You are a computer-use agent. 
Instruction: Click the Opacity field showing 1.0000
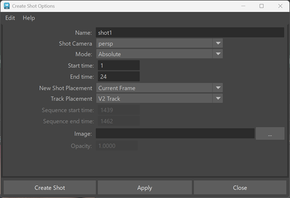coord(116,146)
